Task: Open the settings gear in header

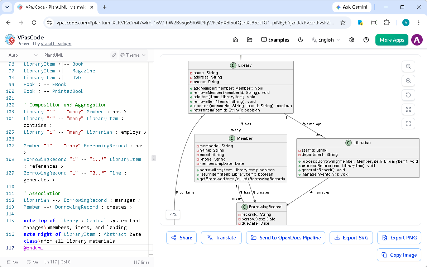Action: pyautogui.click(x=351, y=40)
